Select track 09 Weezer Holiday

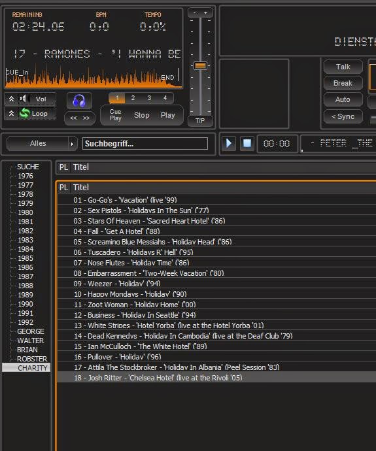[216, 284]
